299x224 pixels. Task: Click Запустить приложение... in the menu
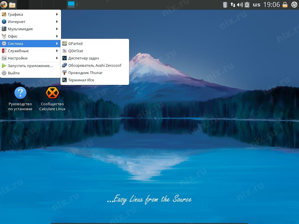coord(30,66)
